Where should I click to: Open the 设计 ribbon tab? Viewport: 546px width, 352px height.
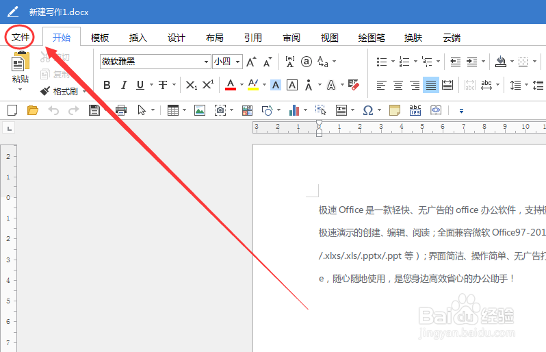tap(177, 38)
